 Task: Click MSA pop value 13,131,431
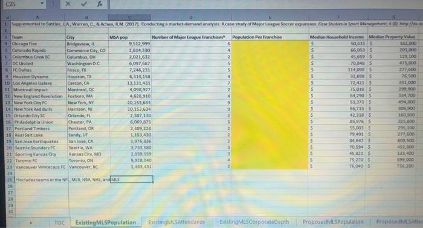coord(131,83)
